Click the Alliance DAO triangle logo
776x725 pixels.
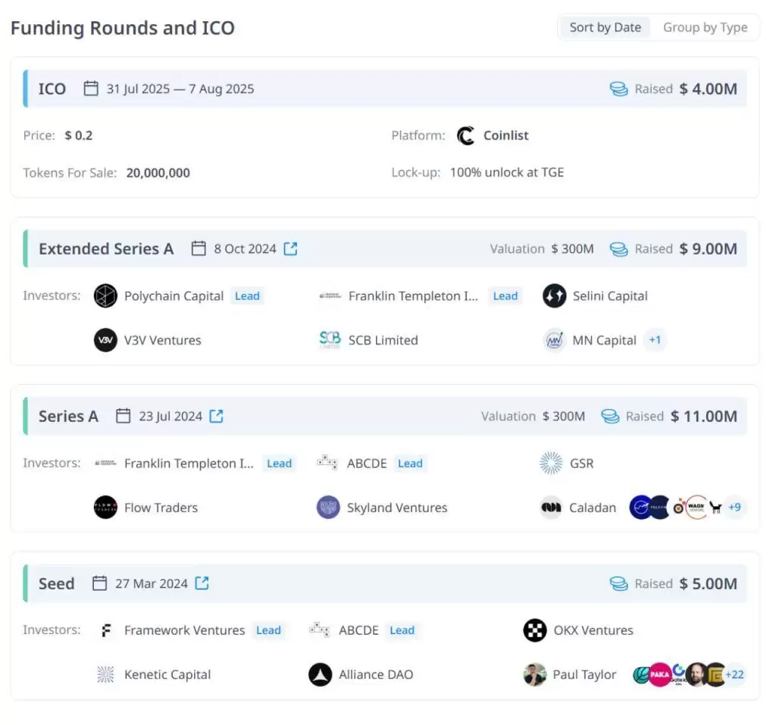coord(321,674)
